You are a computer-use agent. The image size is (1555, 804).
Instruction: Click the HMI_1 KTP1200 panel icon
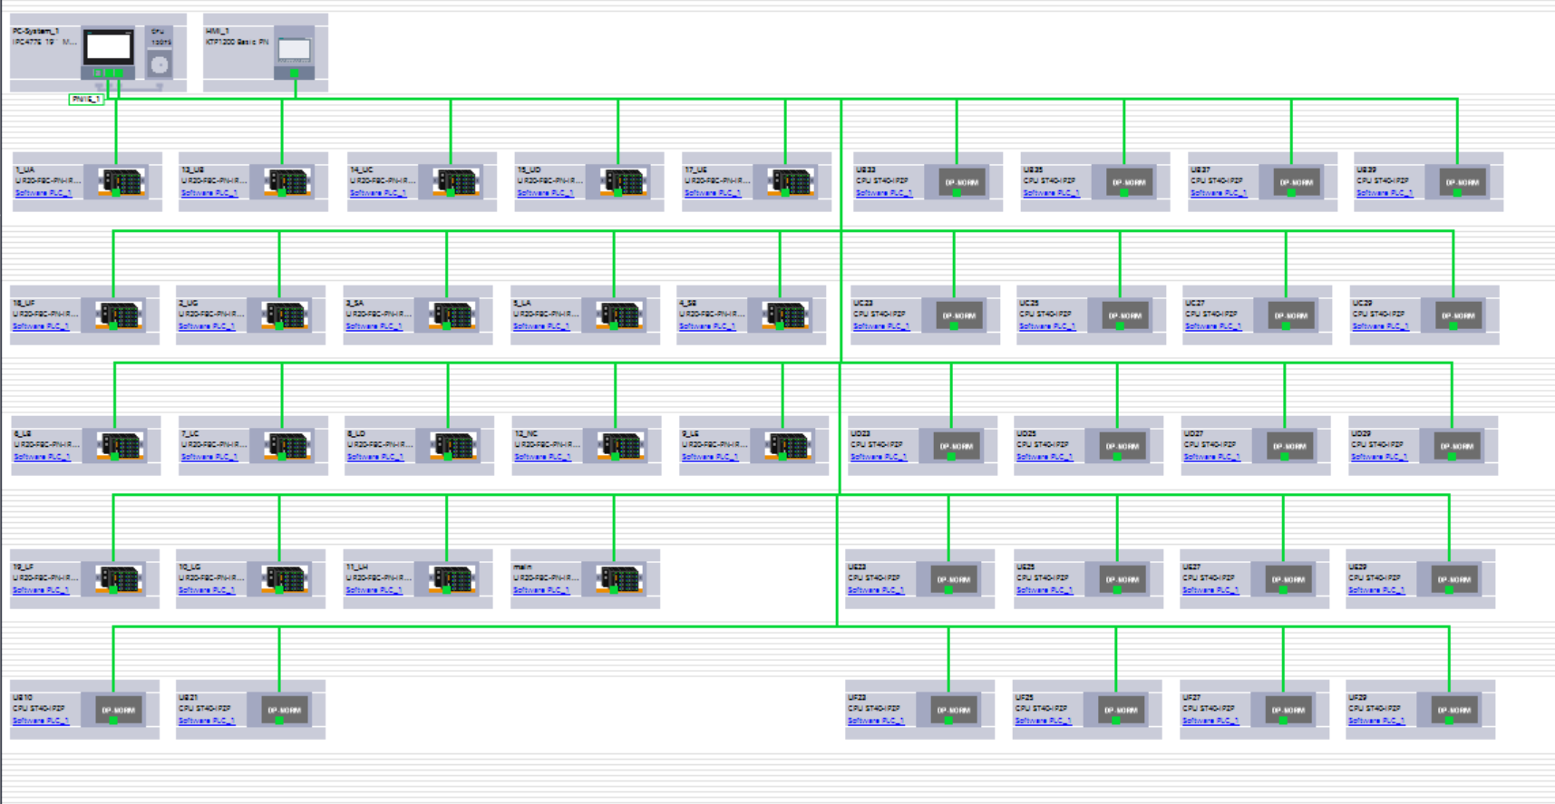pos(294,52)
